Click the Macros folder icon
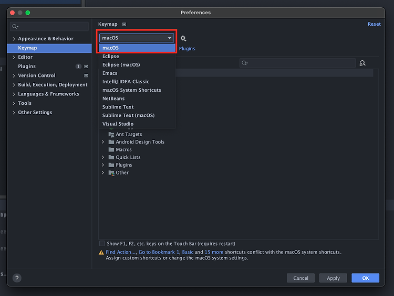The image size is (394, 296). tap(111, 150)
